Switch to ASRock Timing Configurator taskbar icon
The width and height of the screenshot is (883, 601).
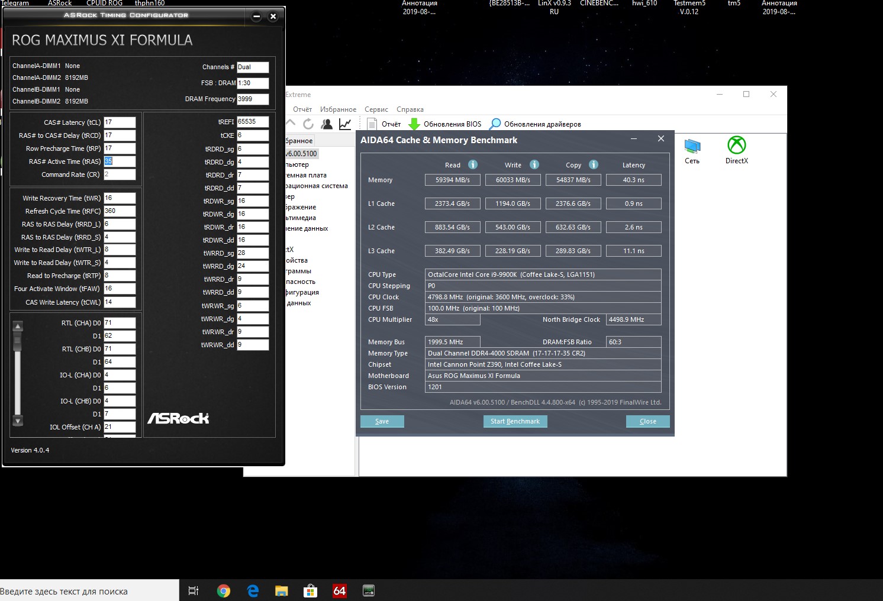coord(369,590)
